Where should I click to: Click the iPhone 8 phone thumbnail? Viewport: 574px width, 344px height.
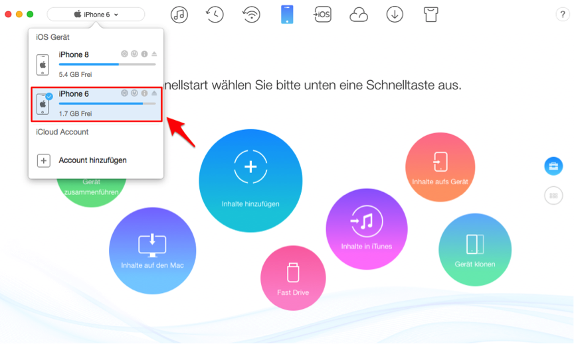click(x=43, y=65)
